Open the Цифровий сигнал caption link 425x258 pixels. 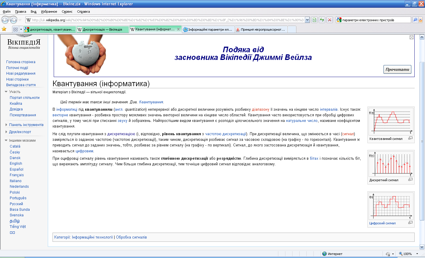tap(382, 223)
